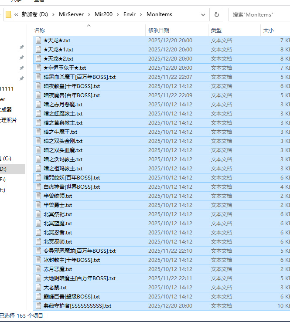Show hidden breadcrumb folders via double chevron
Viewport: 290px width, 322px height.
pos(16,14)
